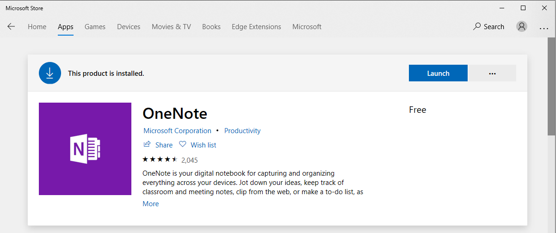556x233 pixels.
Task: Open the user account profile icon
Action: (522, 26)
